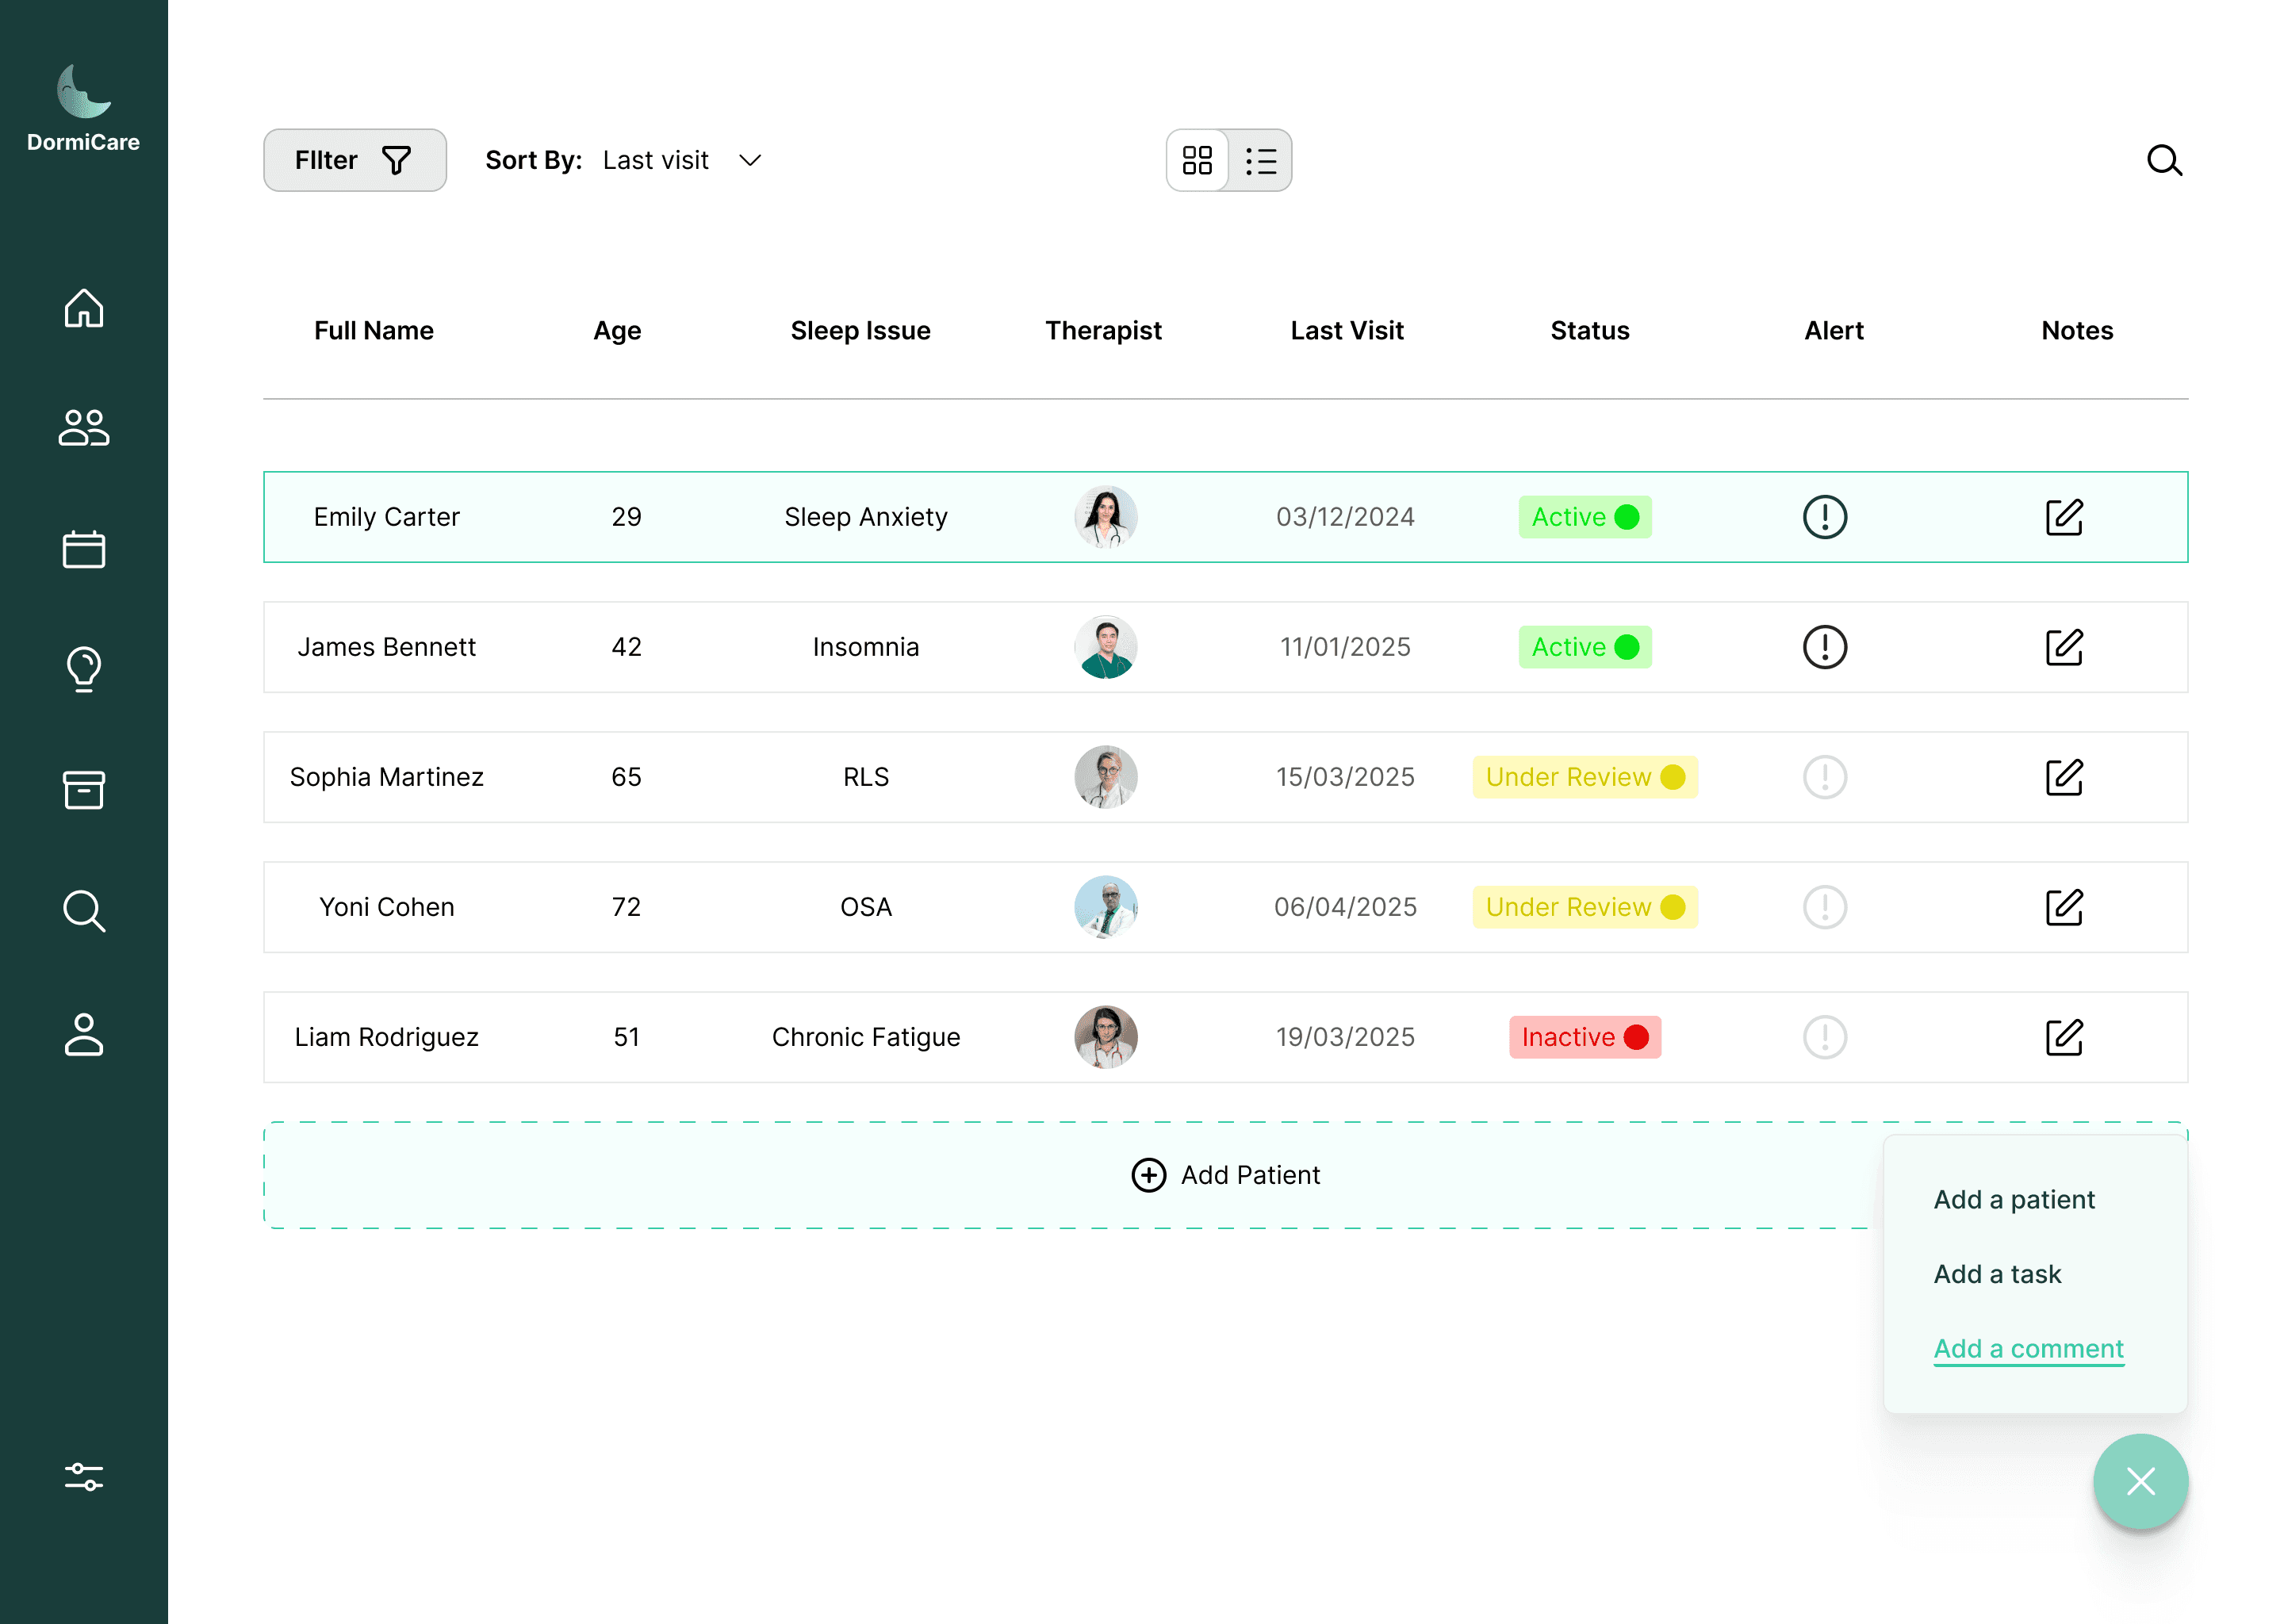Click Liam Rodriguez's red Inactive status badge
The height and width of the screenshot is (1624, 2284).
(1584, 1037)
